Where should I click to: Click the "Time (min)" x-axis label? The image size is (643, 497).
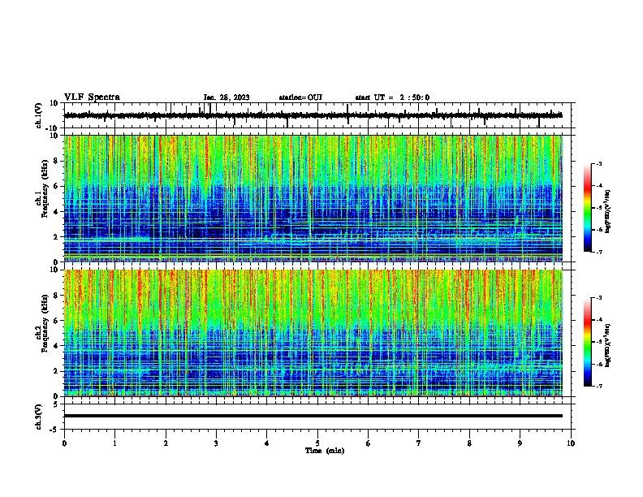pos(325,451)
